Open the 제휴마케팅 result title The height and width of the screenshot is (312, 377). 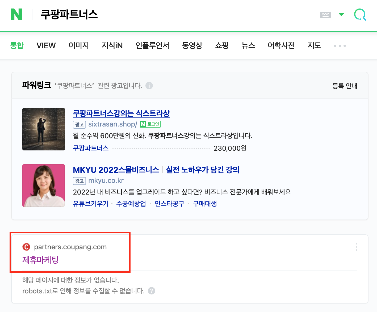(x=40, y=260)
